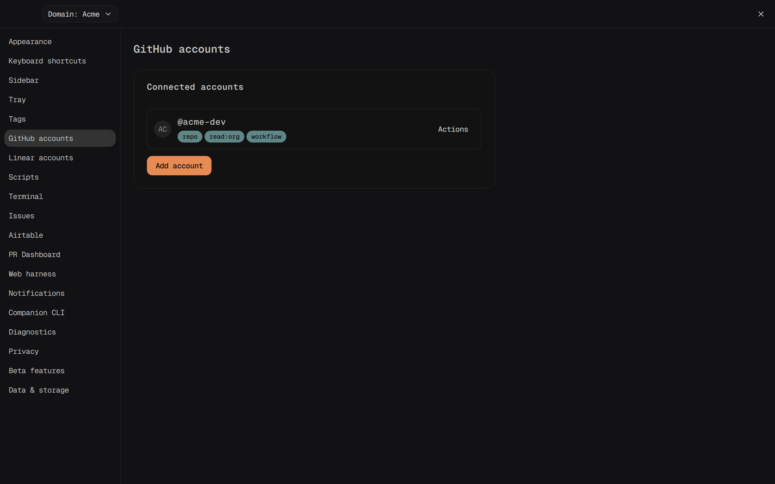Open Actions for @acme-dev account
Viewport: 775px width, 484px height.
453,129
